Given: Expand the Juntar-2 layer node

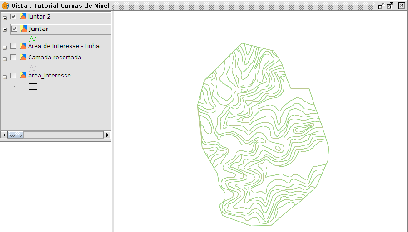Looking at the screenshot, I should click(5, 18).
